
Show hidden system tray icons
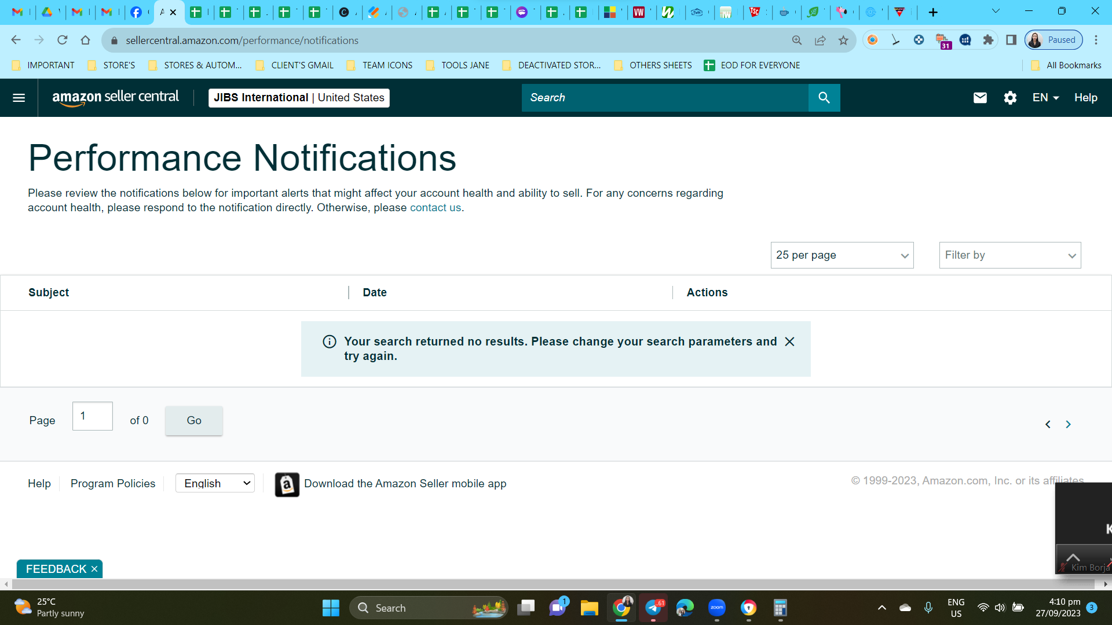click(881, 608)
